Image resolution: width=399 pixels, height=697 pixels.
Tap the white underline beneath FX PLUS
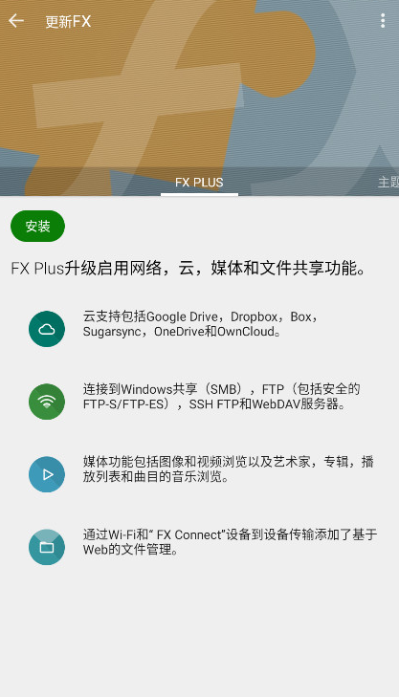[199, 194]
